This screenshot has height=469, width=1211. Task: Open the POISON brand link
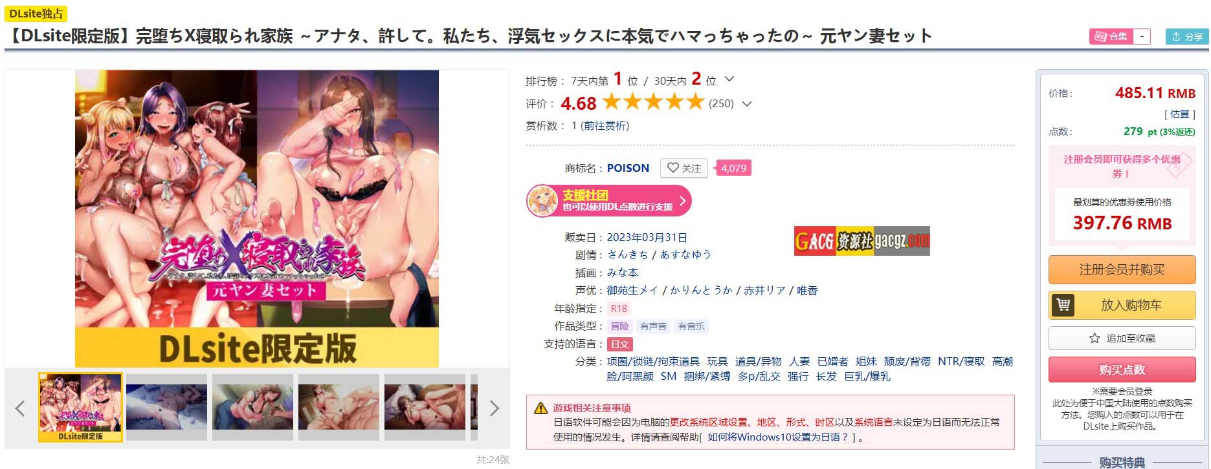click(628, 168)
